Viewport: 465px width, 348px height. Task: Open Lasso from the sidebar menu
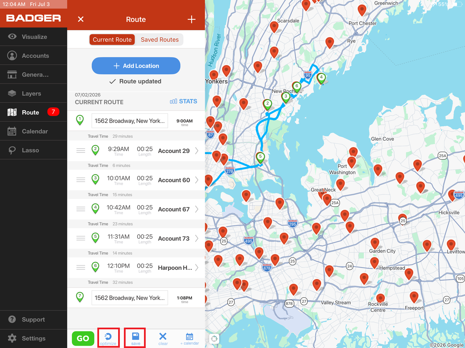tap(33, 150)
